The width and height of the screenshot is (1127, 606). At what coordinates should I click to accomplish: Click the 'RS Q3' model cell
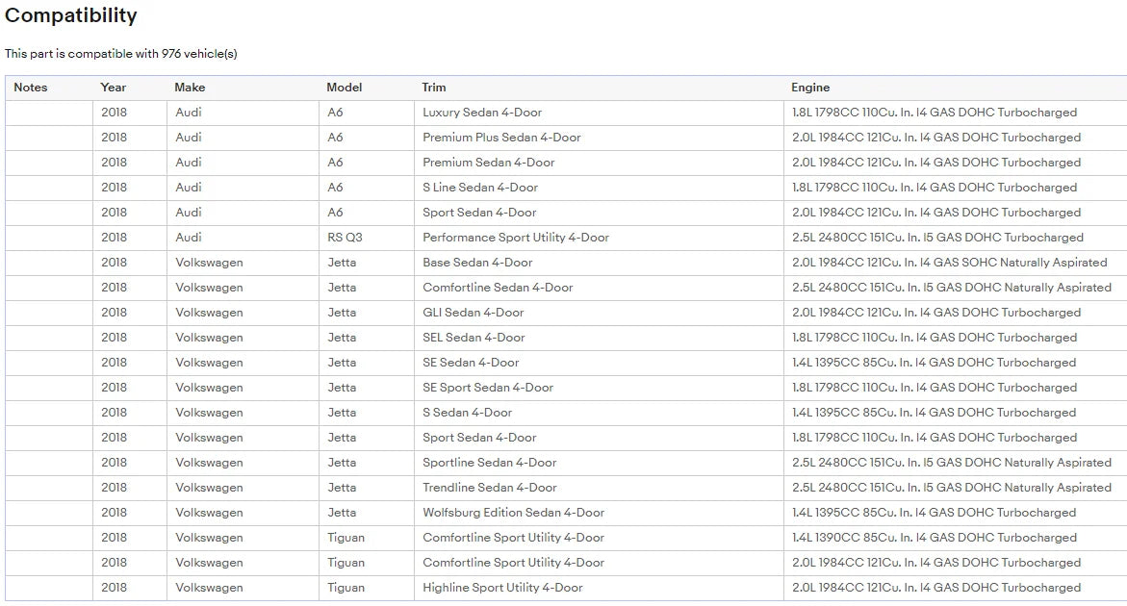367,238
